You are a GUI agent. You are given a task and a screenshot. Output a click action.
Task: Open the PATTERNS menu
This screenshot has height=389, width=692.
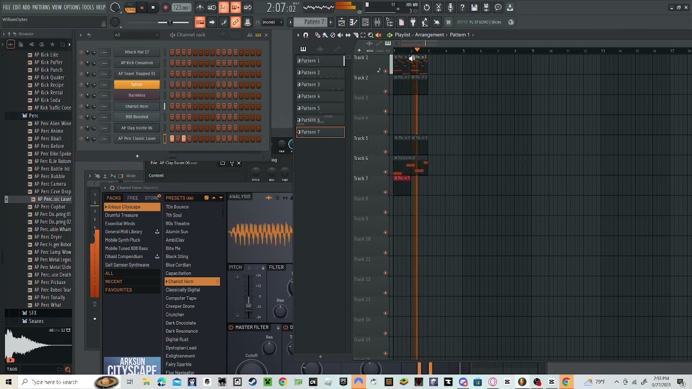pos(41,8)
